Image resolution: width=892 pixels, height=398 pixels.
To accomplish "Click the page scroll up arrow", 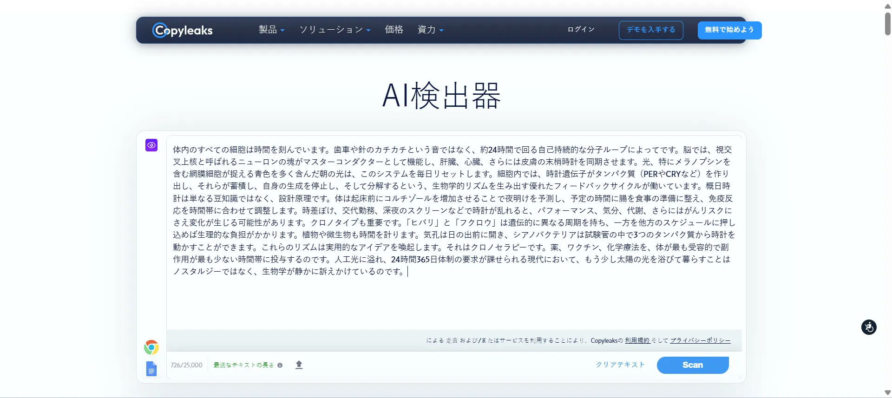I will (x=887, y=6).
